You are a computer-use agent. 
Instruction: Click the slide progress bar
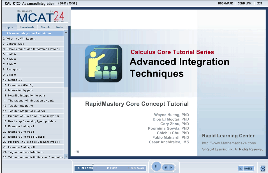coord(109,168)
